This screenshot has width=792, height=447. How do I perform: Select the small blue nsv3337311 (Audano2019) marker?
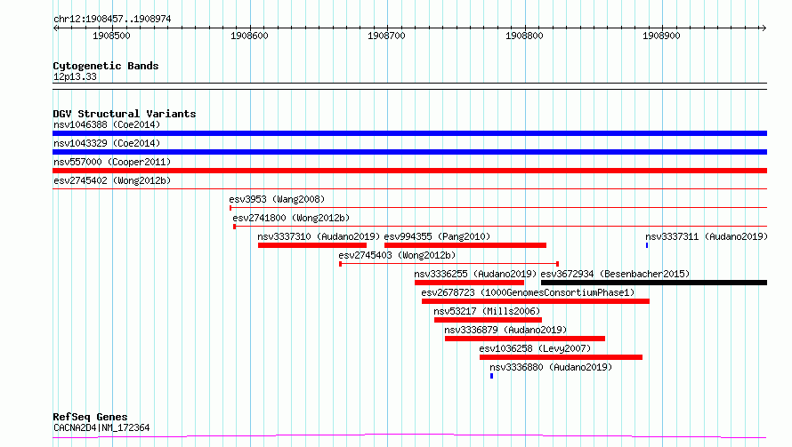coord(647,245)
